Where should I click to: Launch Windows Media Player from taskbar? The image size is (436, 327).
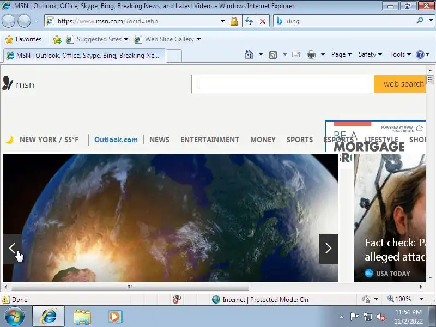coord(114,317)
